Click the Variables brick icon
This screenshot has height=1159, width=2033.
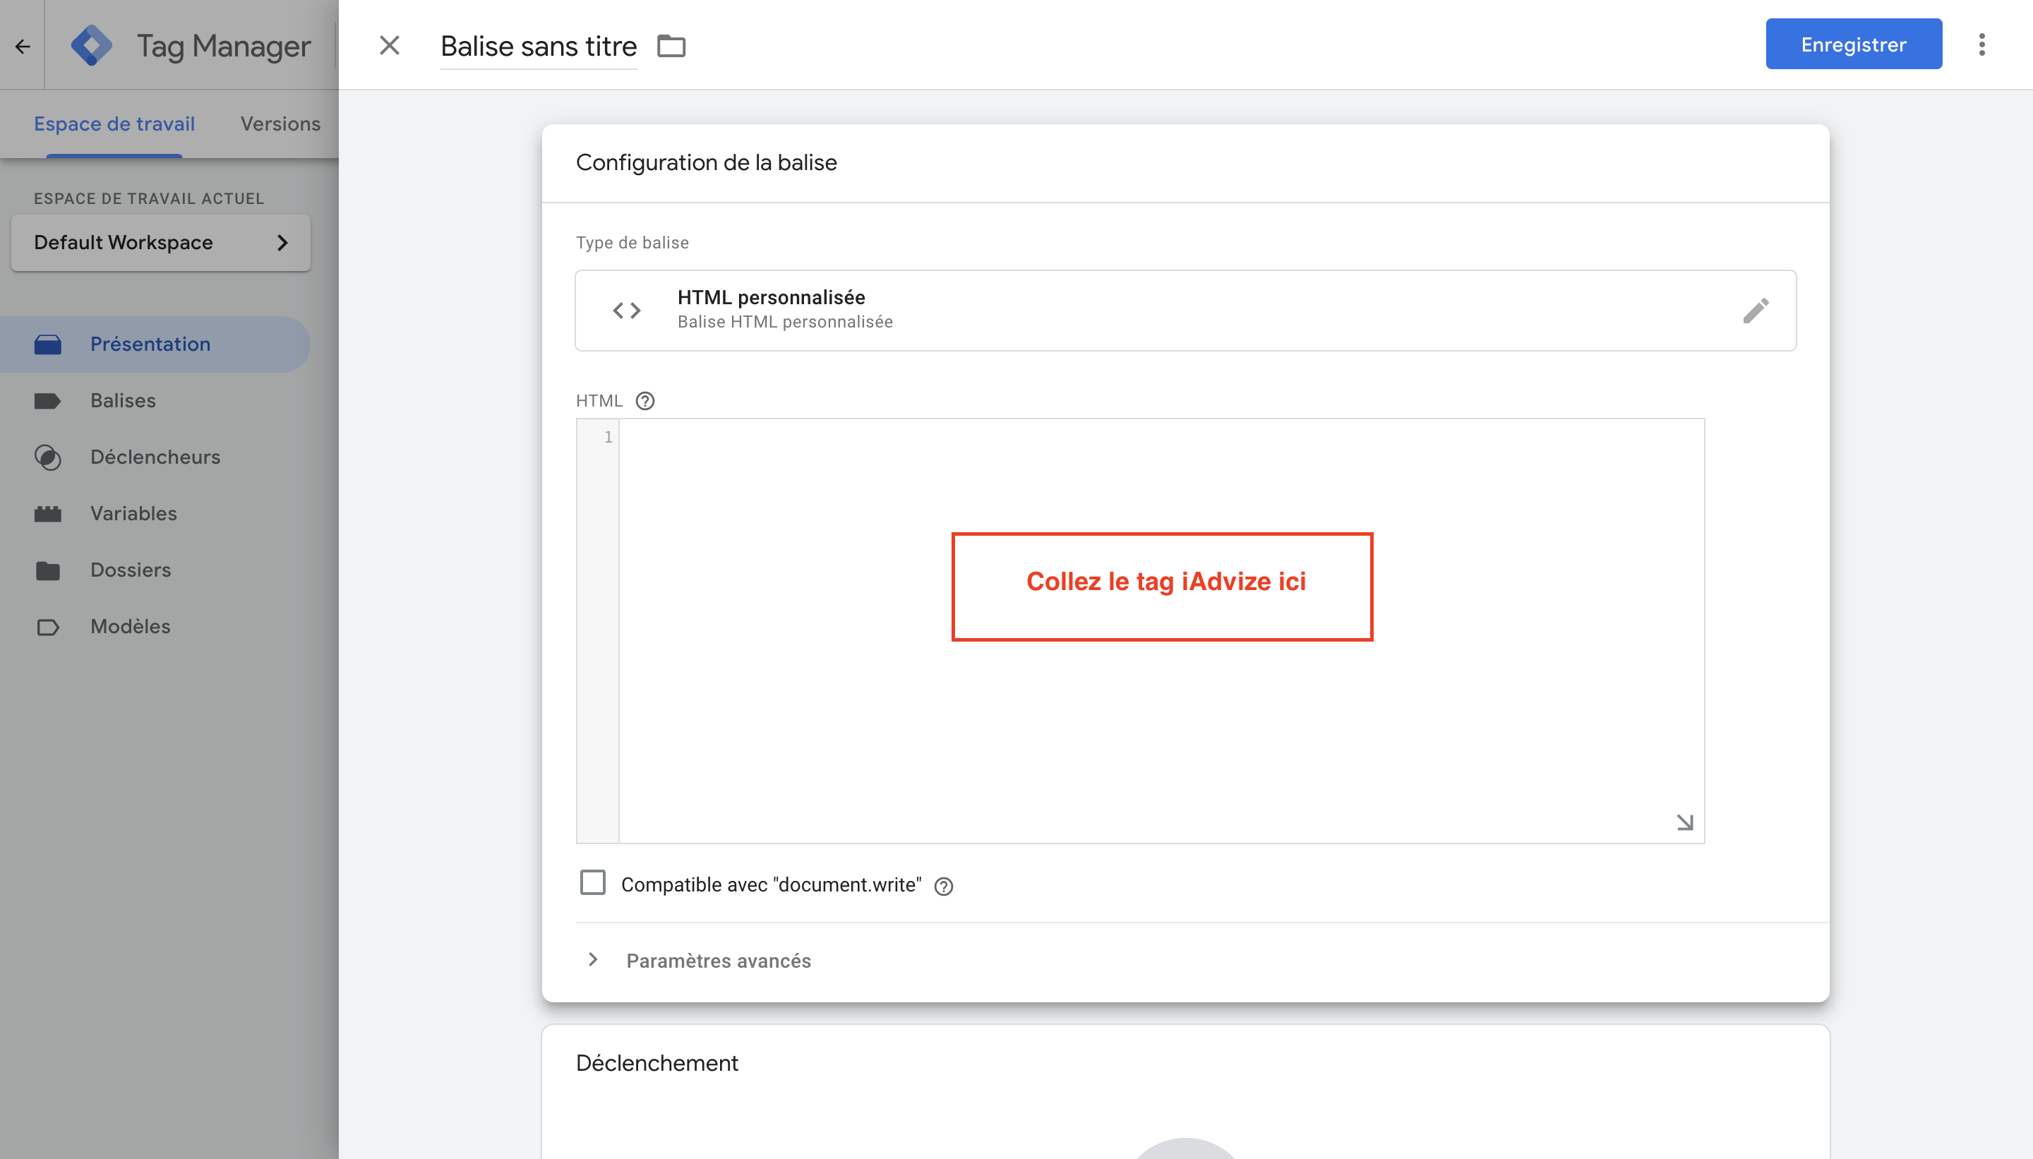point(48,515)
